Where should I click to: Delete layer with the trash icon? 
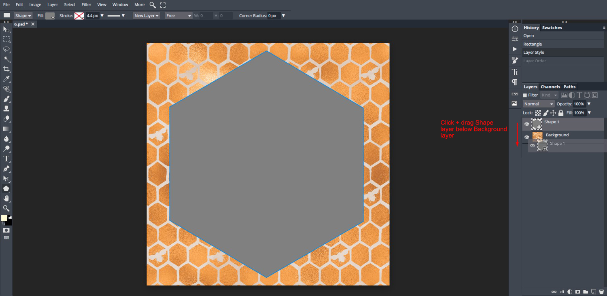[601, 292]
